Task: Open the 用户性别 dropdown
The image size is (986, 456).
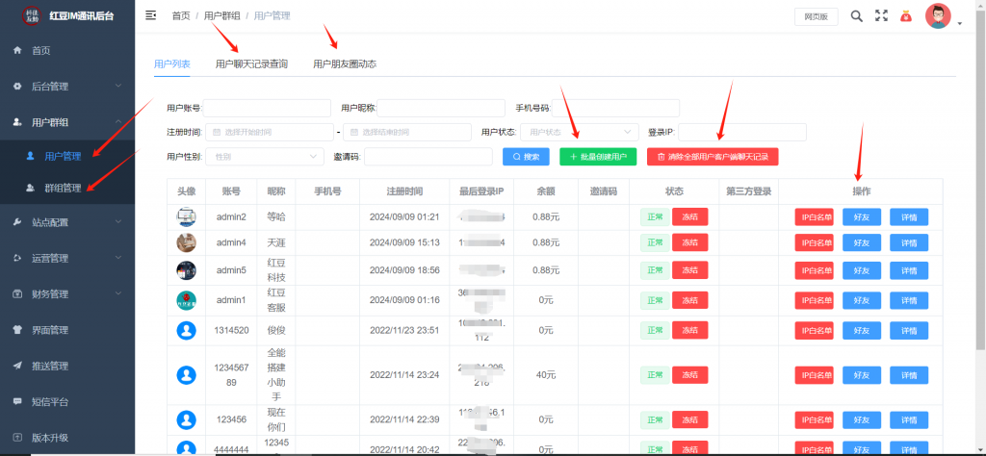Action: pos(267,156)
